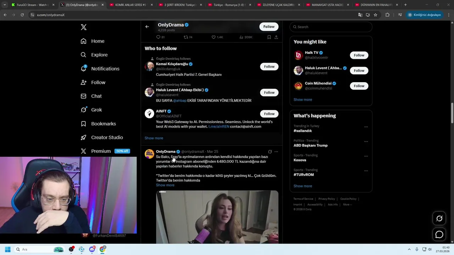454x255 pixels.
Task: Switch to KOMİK ANLAR SERİSİ browser tab
Action: (130, 5)
